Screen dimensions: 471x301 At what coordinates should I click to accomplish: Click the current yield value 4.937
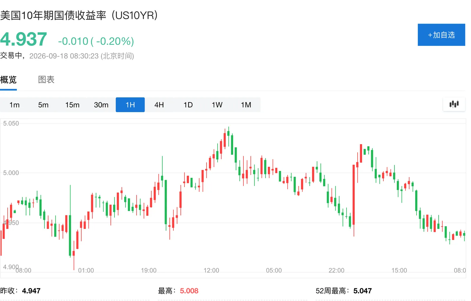[x=24, y=39]
